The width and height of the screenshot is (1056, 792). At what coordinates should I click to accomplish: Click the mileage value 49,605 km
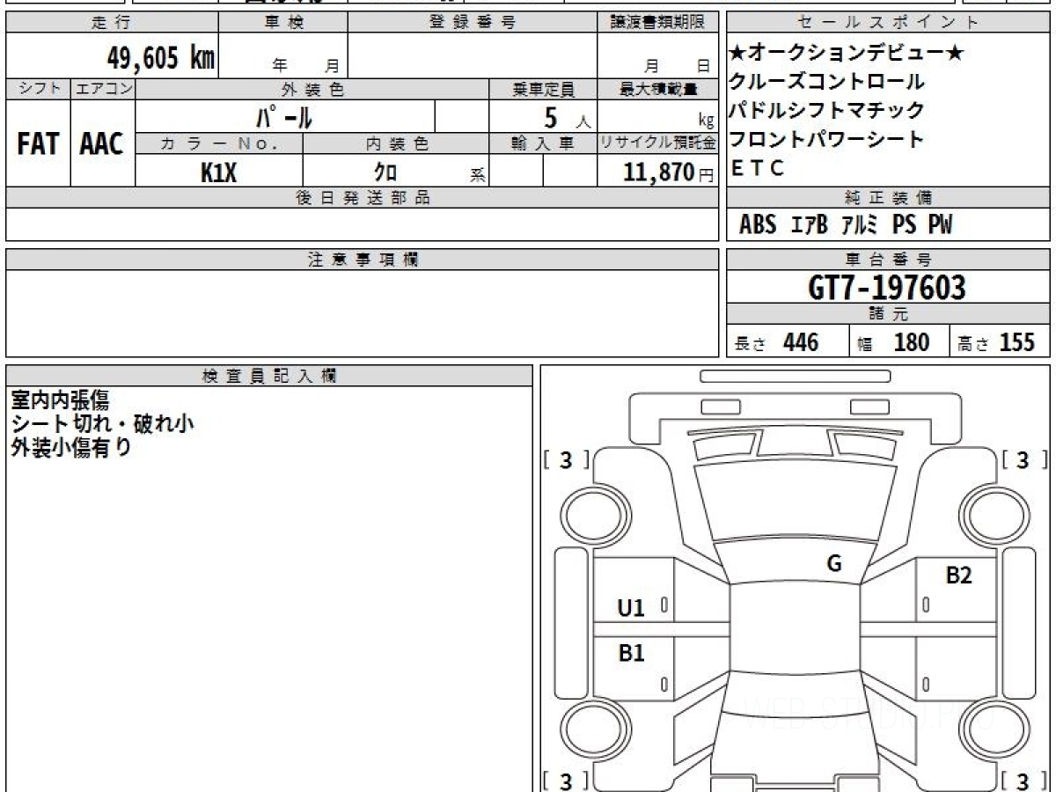(x=160, y=59)
